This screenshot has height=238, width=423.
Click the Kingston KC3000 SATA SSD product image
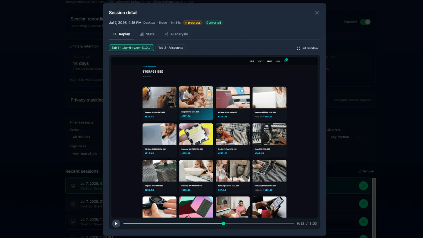[159, 97]
